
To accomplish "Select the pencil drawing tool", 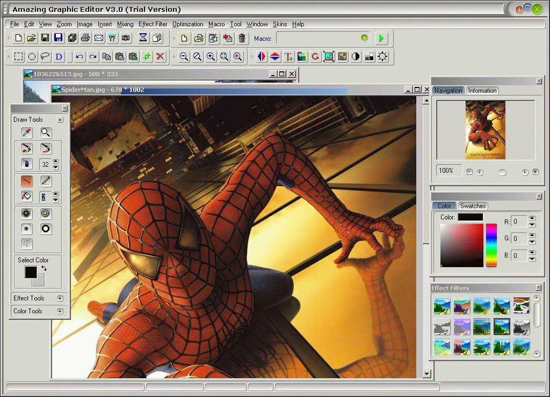I will [46, 181].
